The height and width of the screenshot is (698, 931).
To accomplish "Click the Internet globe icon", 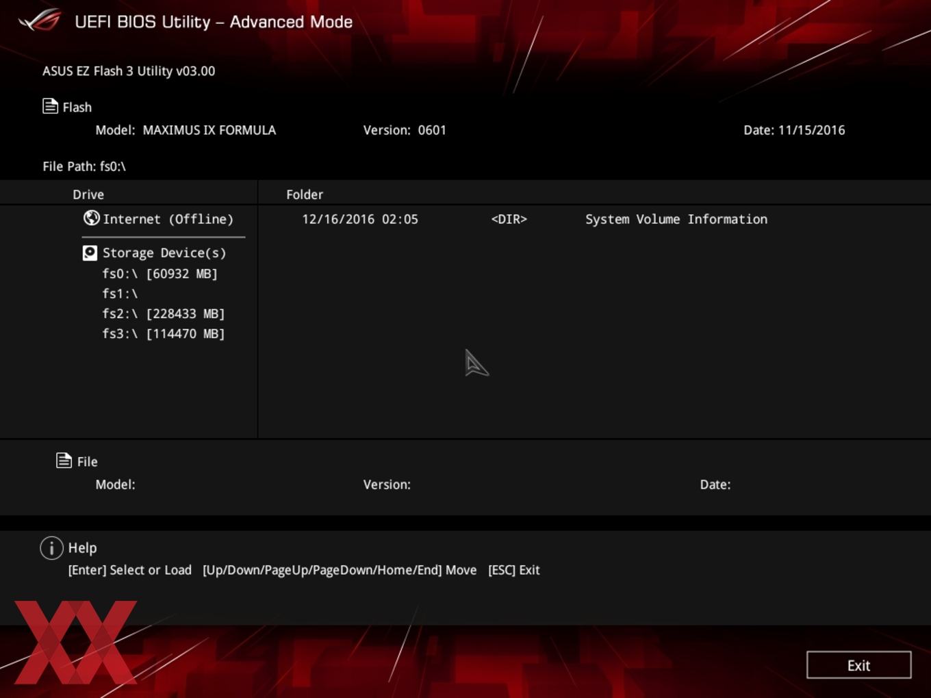I will [x=91, y=218].
